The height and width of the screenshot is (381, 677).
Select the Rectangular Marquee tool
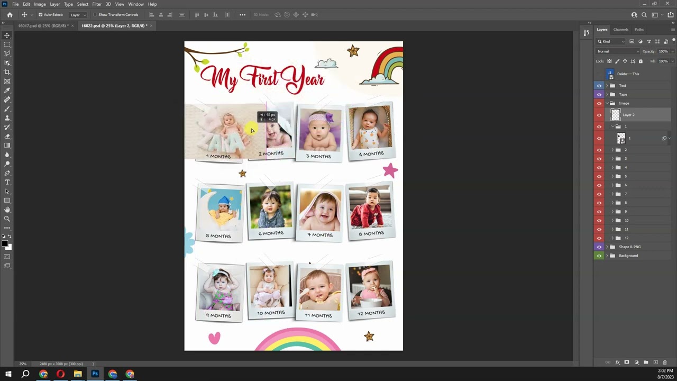pos(7,44)
